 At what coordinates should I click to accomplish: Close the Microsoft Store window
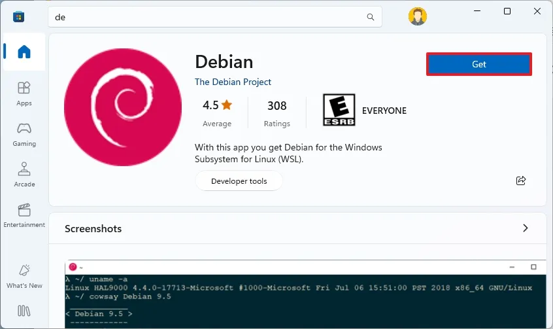537,11
